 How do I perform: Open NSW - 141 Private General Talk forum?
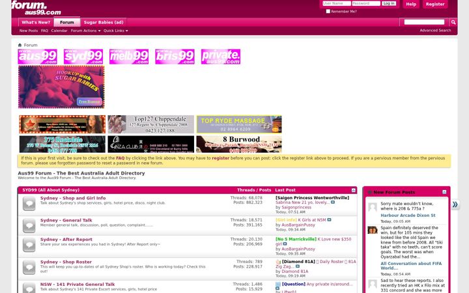78,285
